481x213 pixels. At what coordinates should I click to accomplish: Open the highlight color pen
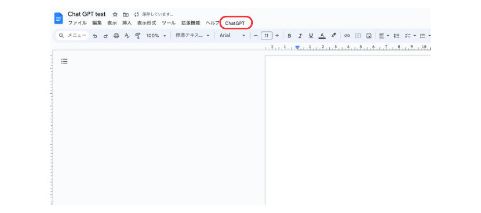click(333, 36)
